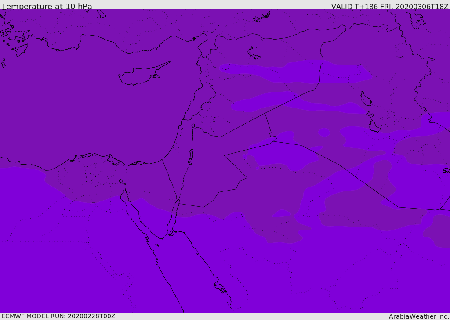Click the 'ArabiaWeather Inc' credit text
This screenshot has height=320, width=450.
(419, 316)
